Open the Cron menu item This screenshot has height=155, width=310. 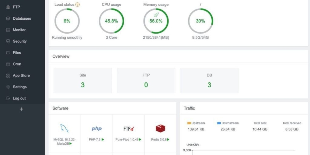pyautogui.click(x=17, y=64)
